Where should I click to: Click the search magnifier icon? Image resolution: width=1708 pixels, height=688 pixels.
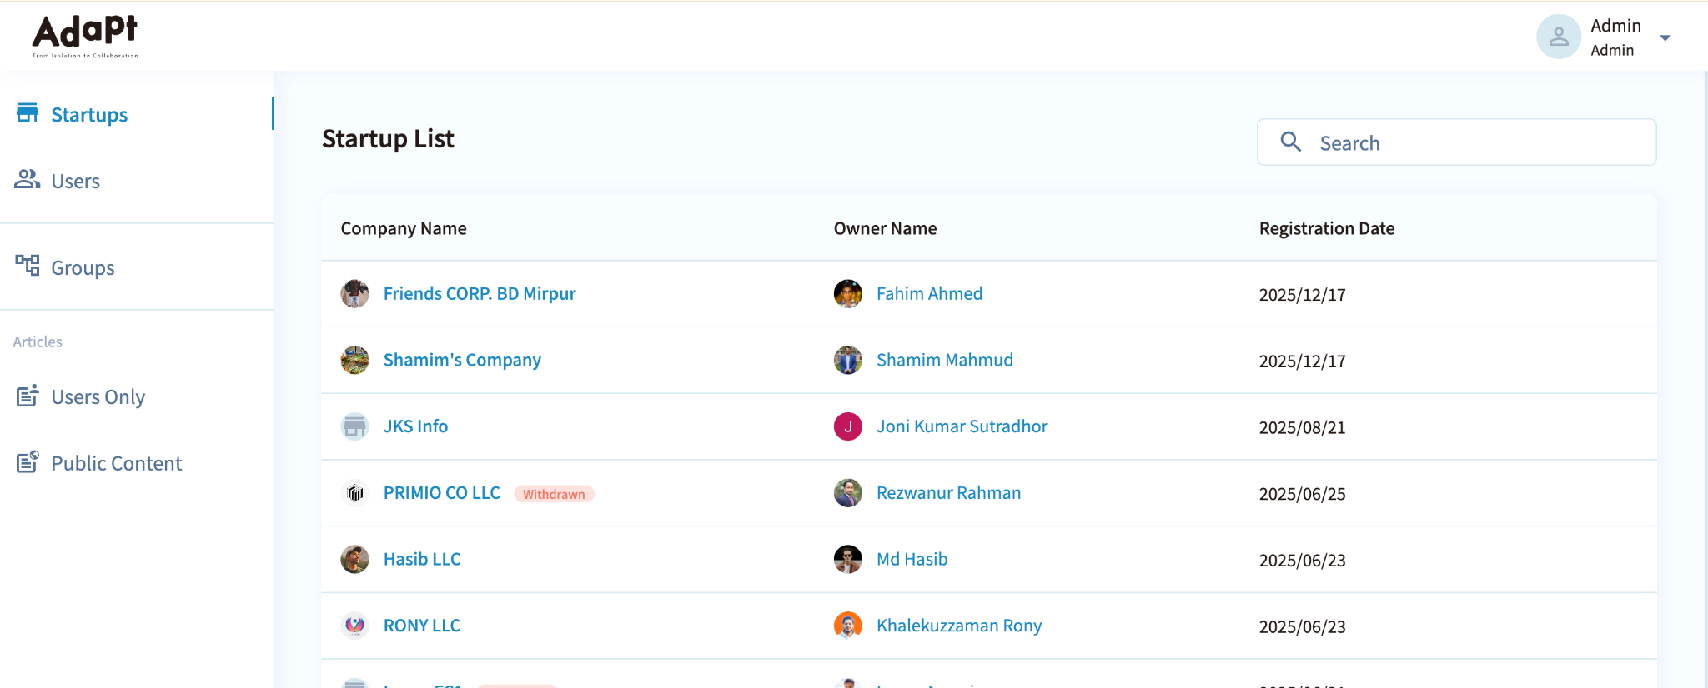pyautogui.click(x=1290, y=142)
